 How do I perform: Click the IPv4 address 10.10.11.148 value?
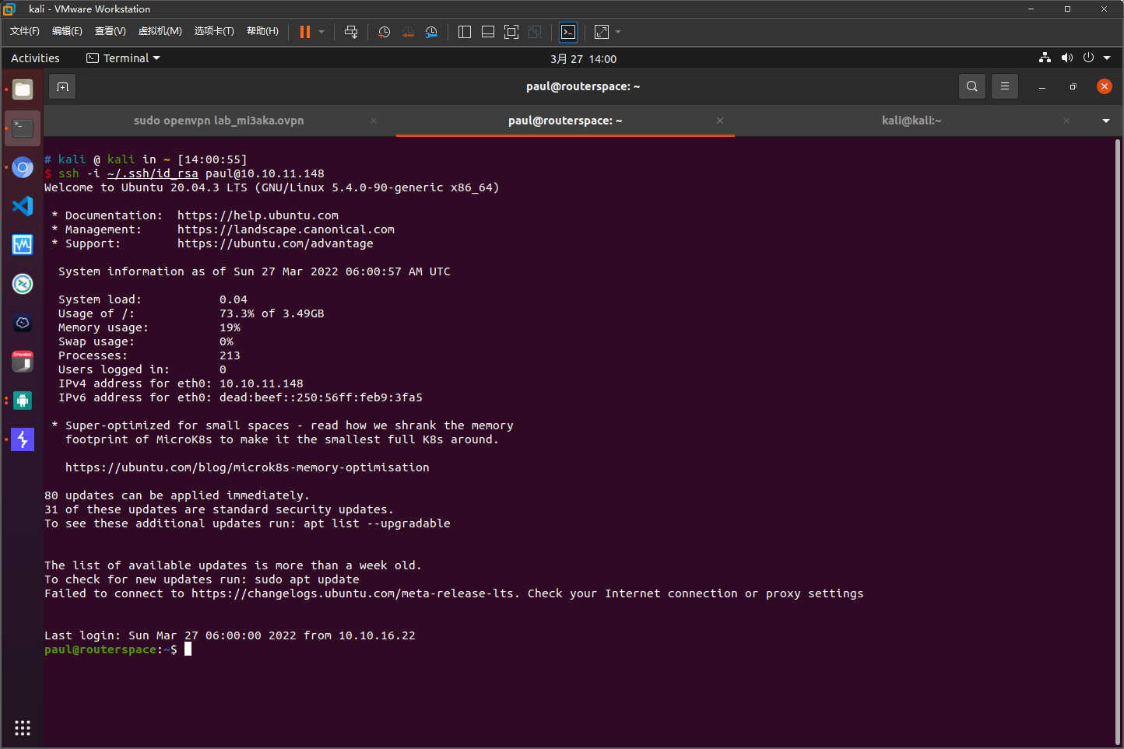click(262, 383)
